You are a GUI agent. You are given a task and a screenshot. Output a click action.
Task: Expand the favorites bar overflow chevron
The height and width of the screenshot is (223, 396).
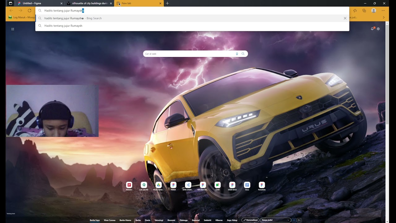384,17
